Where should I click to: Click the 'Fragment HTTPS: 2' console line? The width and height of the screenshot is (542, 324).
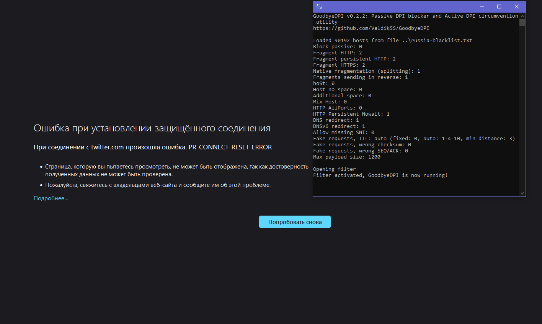(339, 65)
